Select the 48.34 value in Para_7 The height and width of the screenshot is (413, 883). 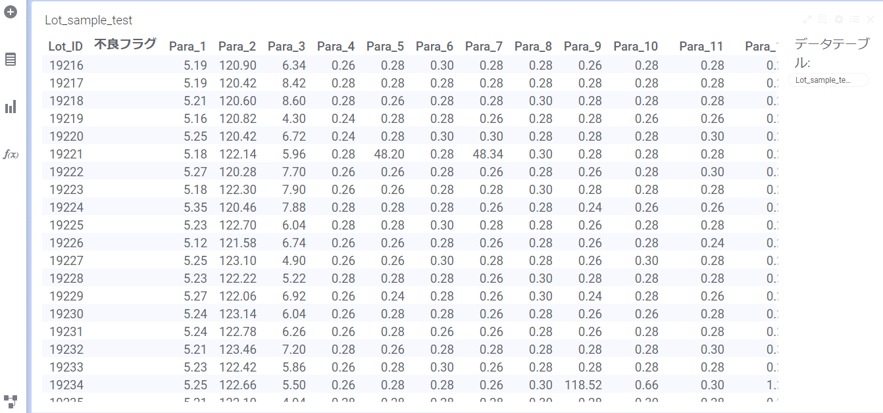tap(488, 154)
